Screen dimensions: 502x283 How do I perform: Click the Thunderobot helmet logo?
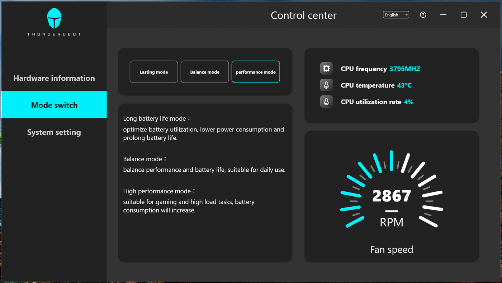[54, 19]
